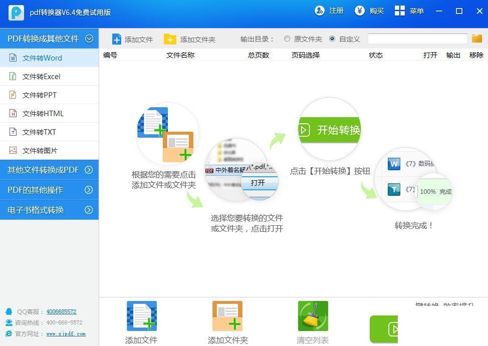This screenshot has width=488, height=346.
Task: Select 文件转TXT in the sidebar
Action: (50, 132)
